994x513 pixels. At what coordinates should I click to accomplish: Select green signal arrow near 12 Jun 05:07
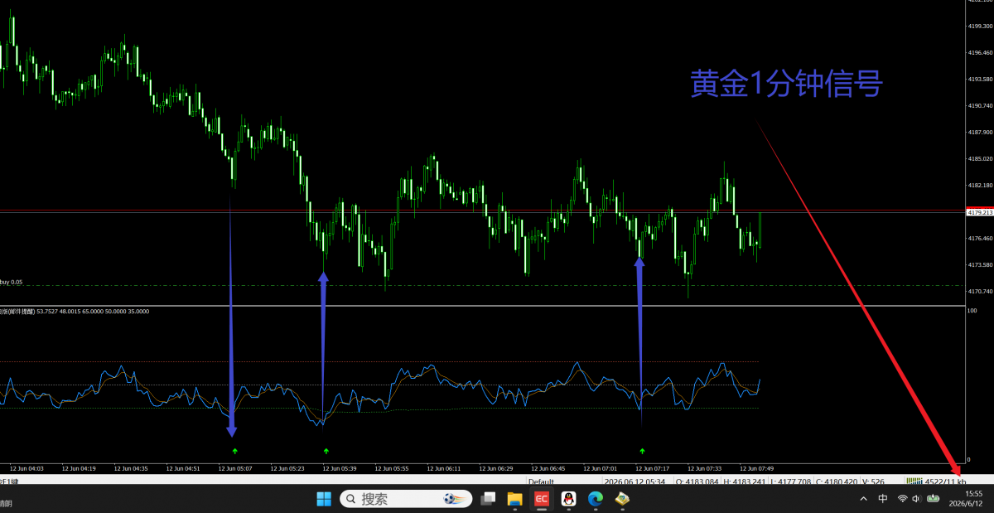click(235, 451)
